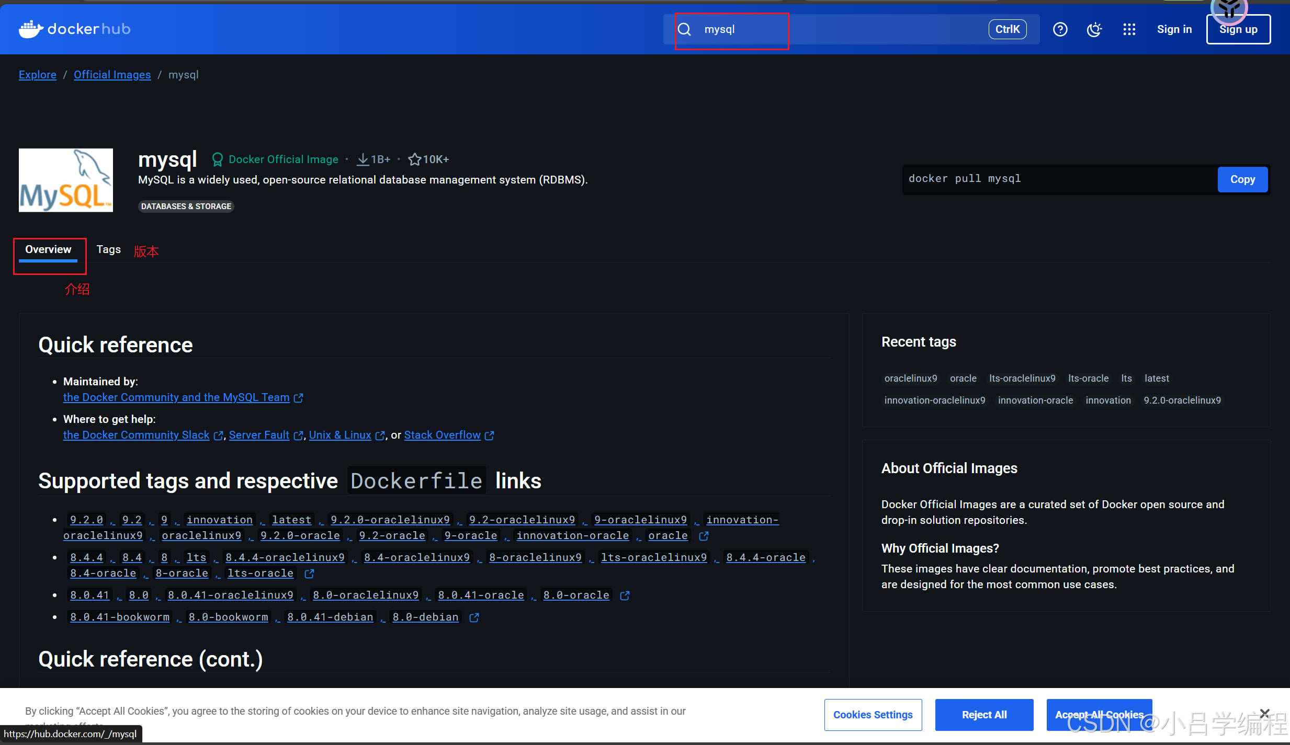1290x745 pixels.
Task: Click the Sign in link
Action: (x=1174, y=29)
